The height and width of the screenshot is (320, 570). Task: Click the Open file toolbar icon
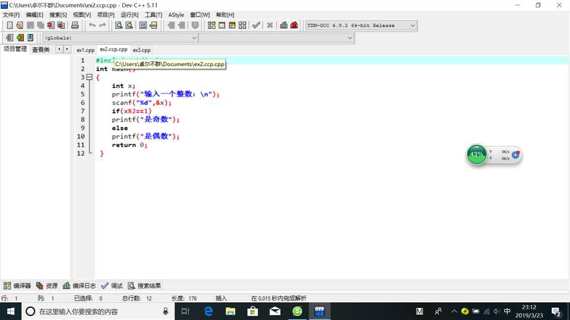pos(20,25)
